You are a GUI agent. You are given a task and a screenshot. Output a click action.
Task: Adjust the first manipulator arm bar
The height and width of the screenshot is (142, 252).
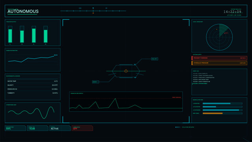click(x=222, y=103)
